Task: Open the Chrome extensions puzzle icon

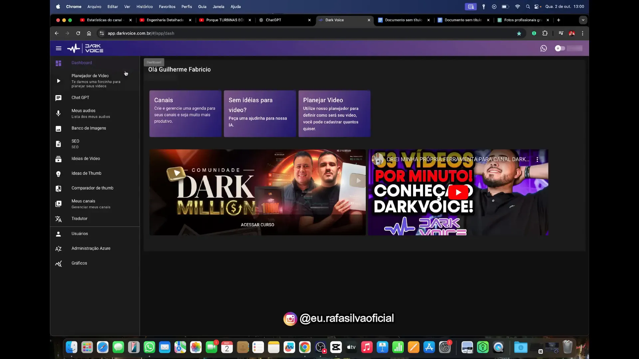Action: [x=545, y=33]
